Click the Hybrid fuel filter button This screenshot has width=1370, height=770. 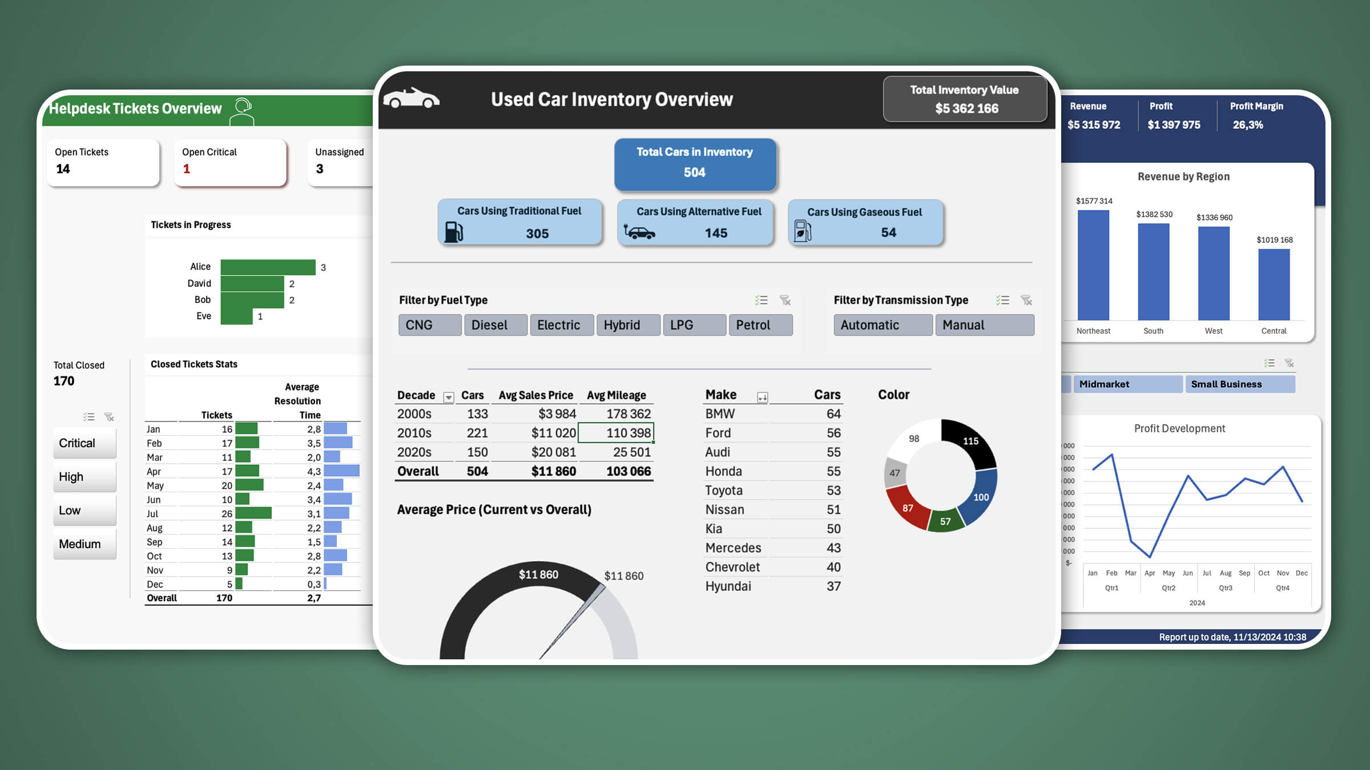pyautogui.click(x=628, y=325)
